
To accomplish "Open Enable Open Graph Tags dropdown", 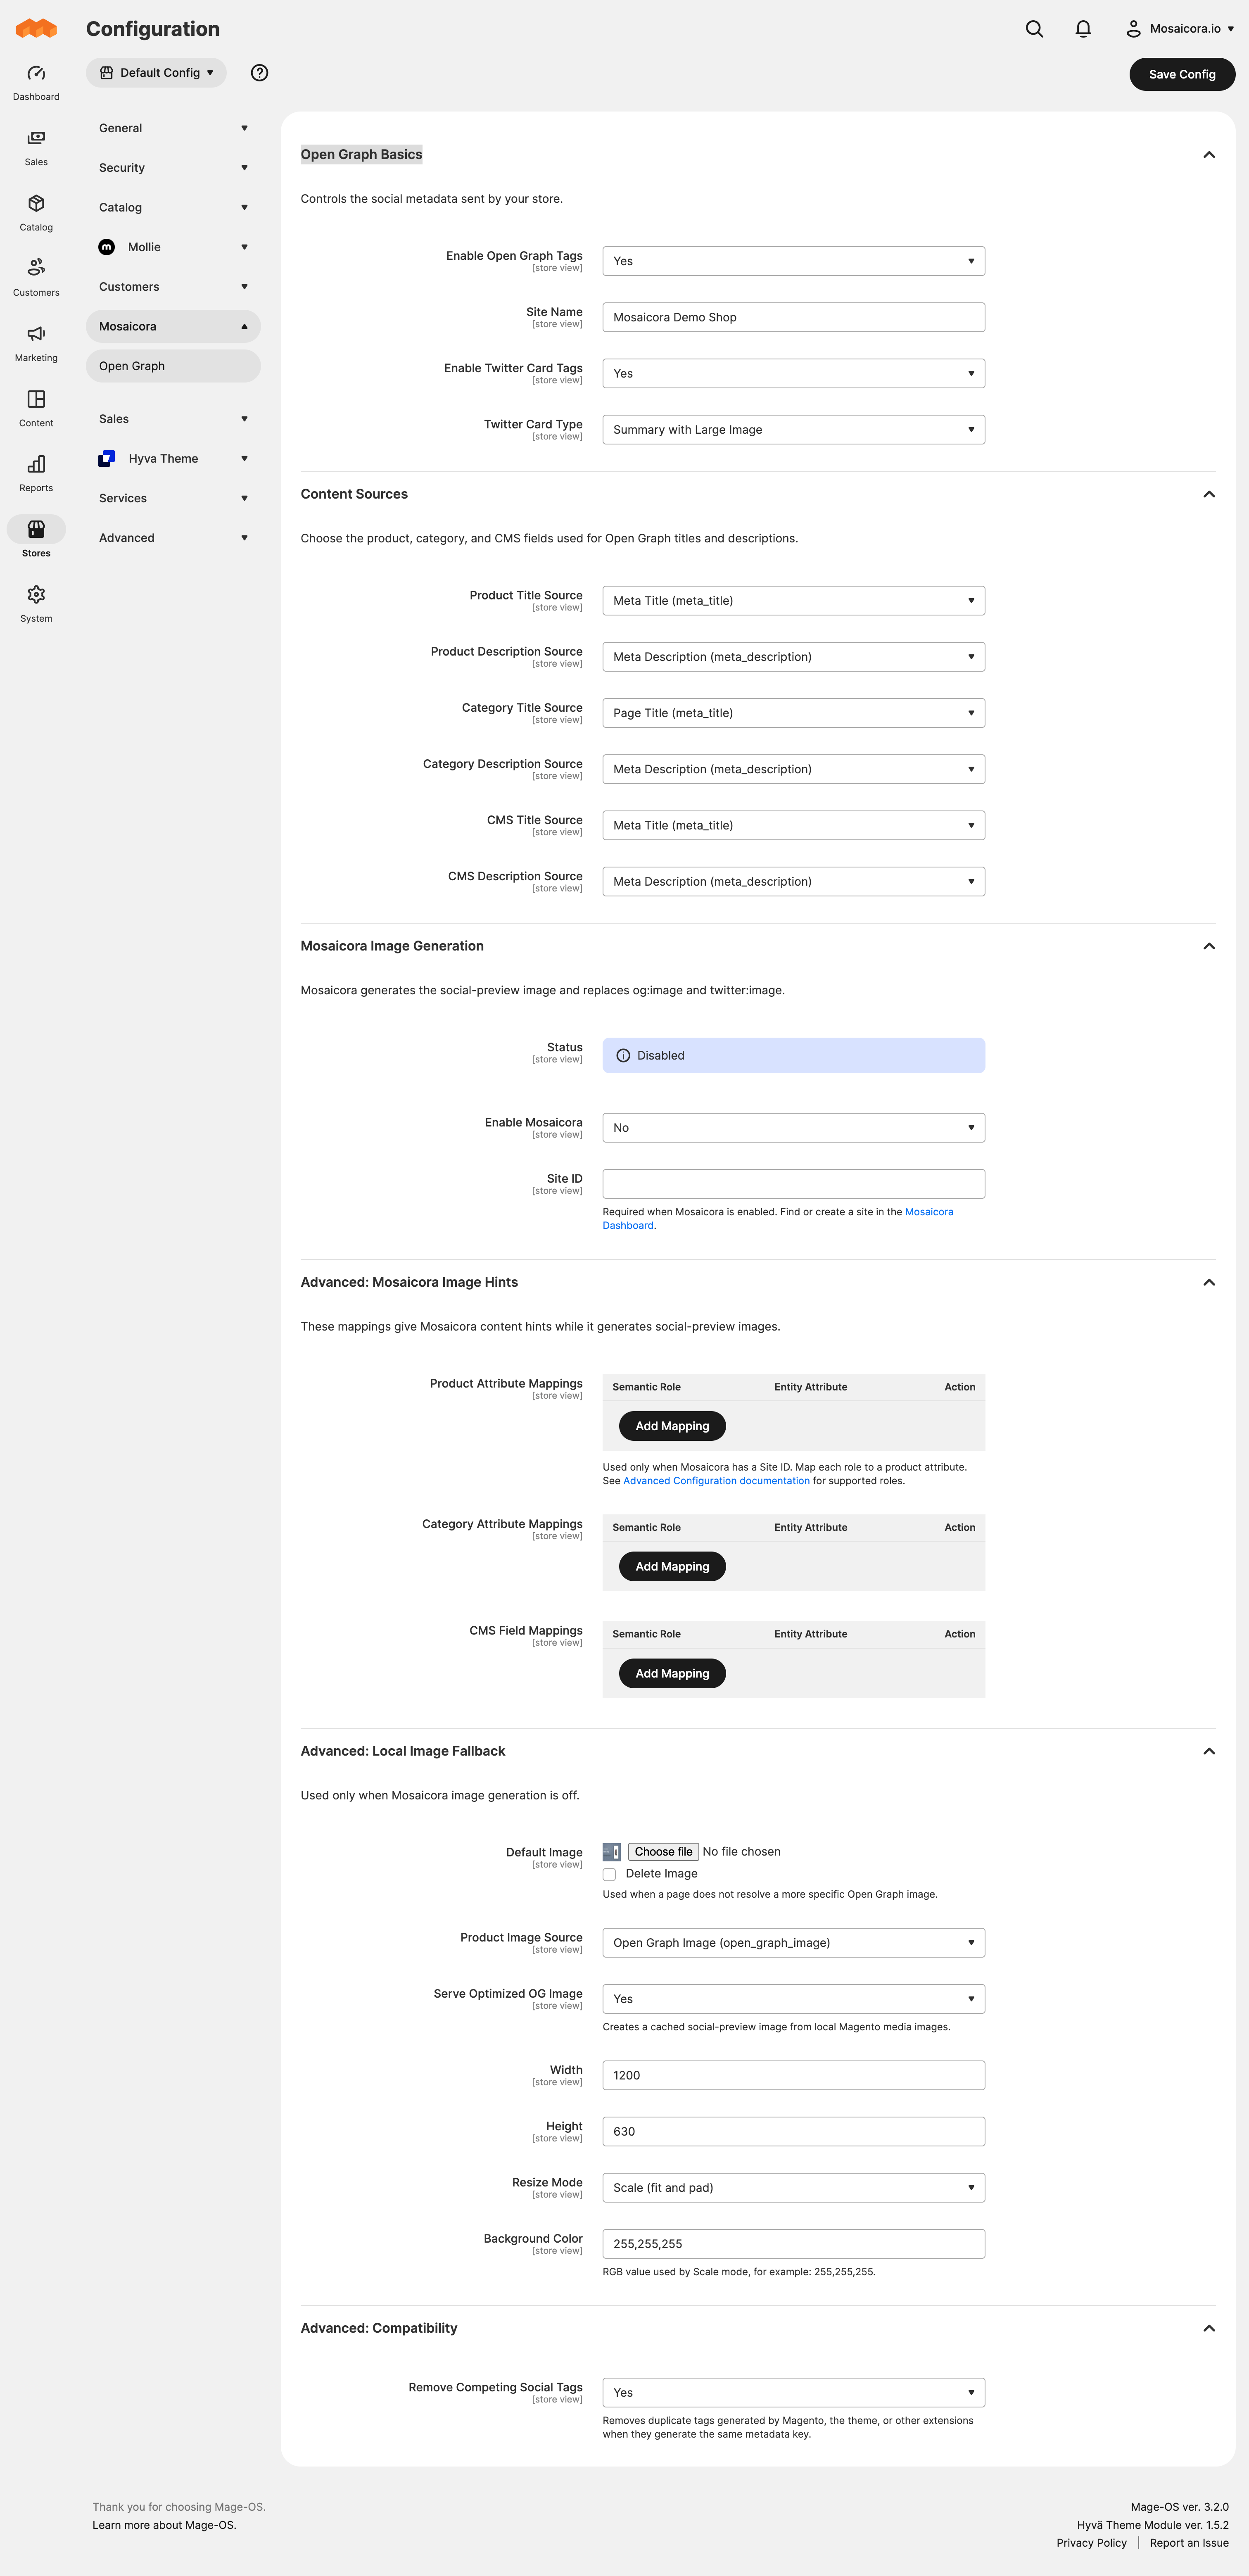I will pyautogui.click(x=793, y=261).
